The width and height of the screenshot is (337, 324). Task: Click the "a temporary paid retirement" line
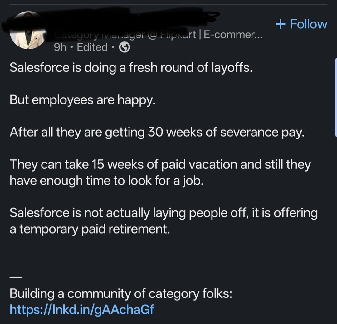click(90, 229)
